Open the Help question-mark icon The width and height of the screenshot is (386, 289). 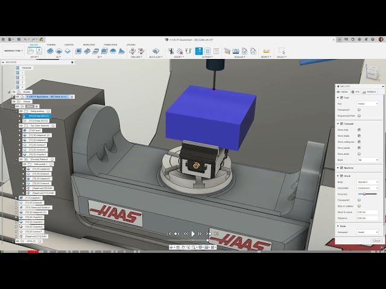coord(373,39)
